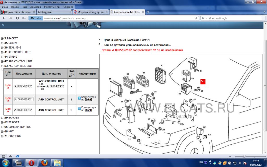Open Firefox from the taskbar
The image size is (267, 167).
coord(44,163)
